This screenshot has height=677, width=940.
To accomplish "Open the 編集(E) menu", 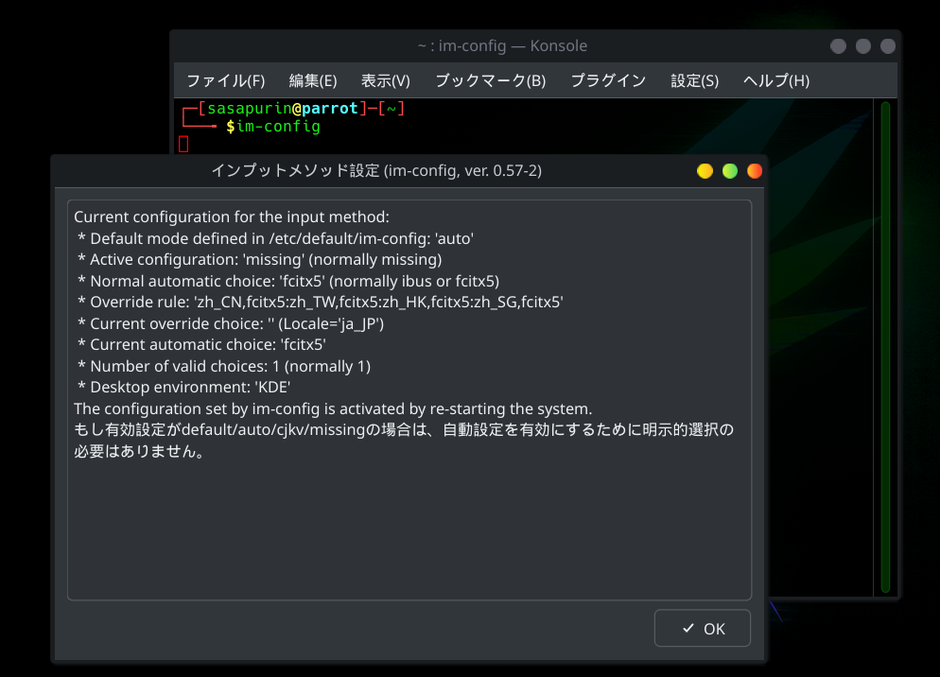I will coord(313,80).
